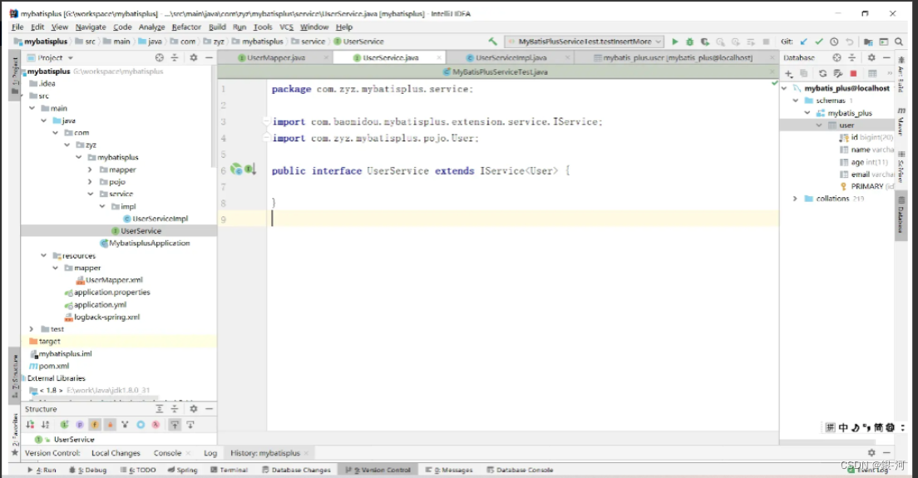Screen dimensions: 918x478
Task: Expand all in Structure panel
Action: (x=160, y=409)
